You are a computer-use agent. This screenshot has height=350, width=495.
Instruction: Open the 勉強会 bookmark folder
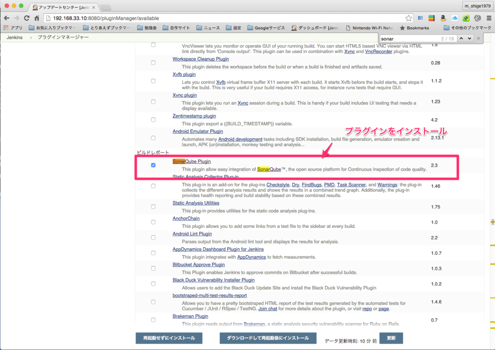click(147, 28)
